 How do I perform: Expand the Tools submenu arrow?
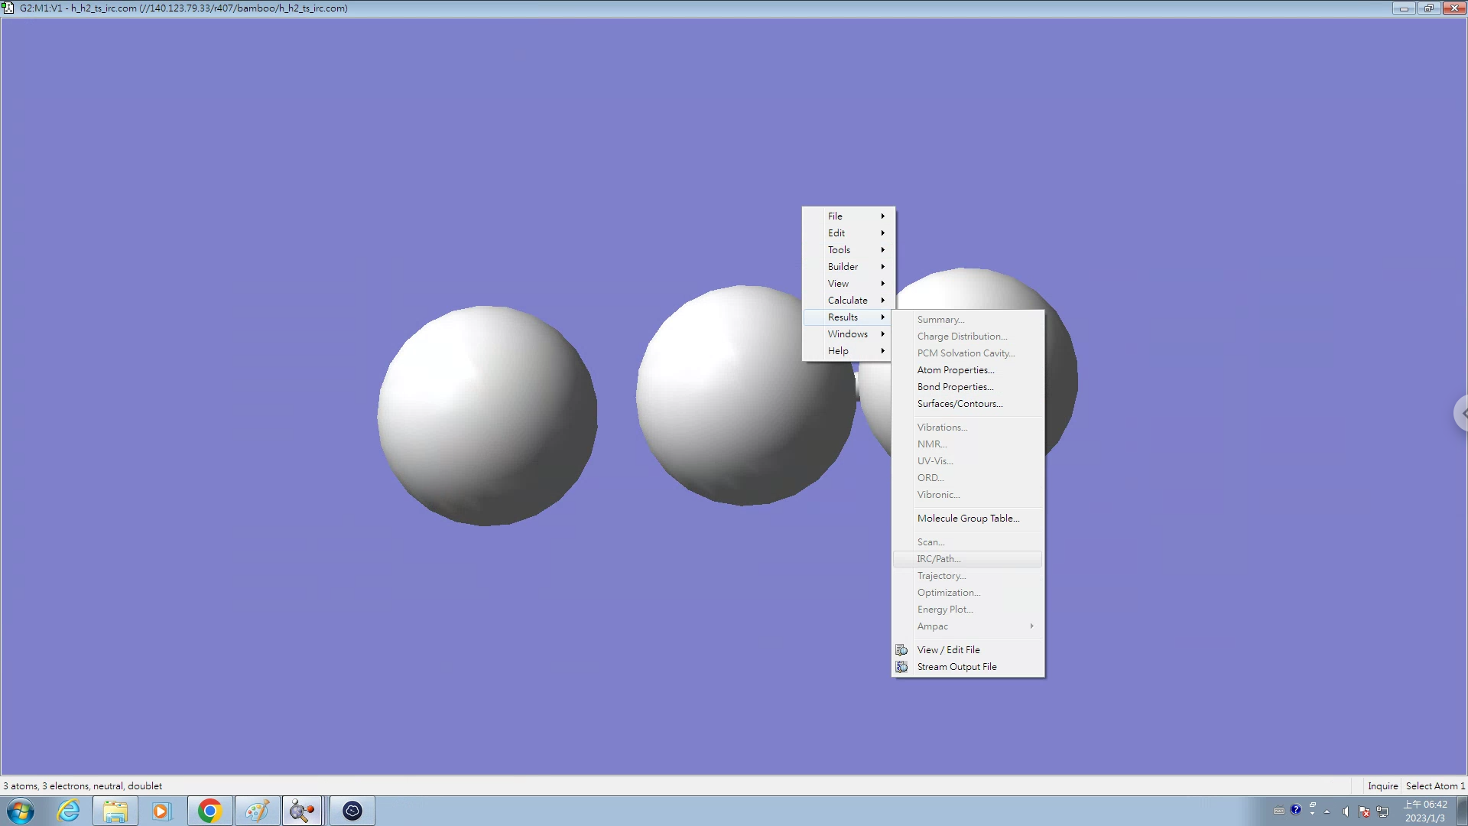coord(882,250)
